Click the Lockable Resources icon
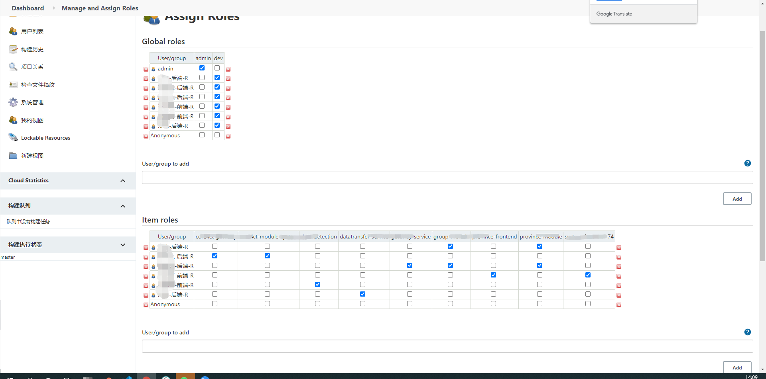The width and height of the screenshot is (766, 379). (13, 138)
